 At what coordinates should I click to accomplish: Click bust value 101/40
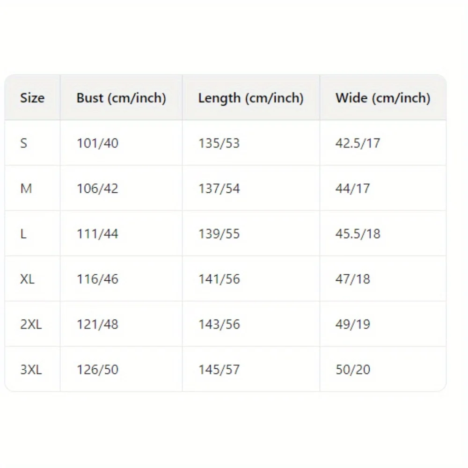coord(97,143)
